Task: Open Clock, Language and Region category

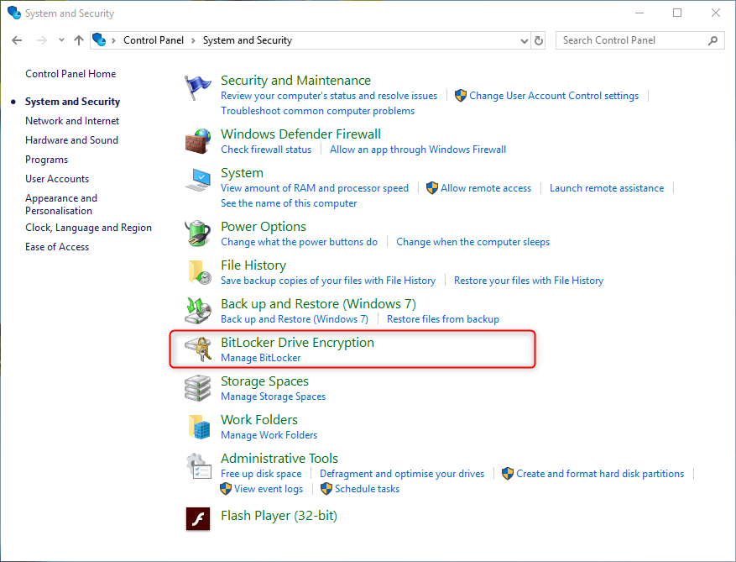Action: click(x=88, y=228)
